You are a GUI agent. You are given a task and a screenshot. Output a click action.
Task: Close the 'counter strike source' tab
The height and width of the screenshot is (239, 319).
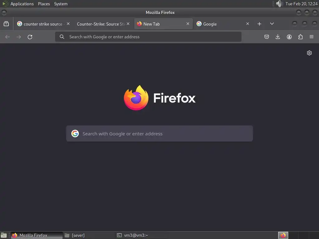tap(68, 24)
